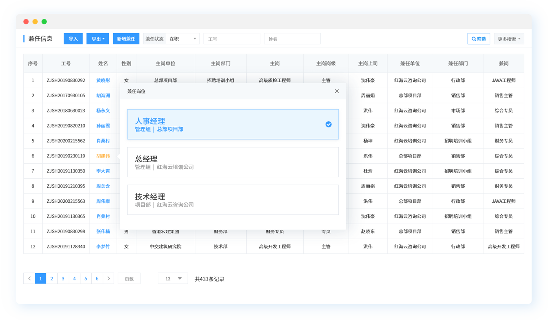Screen dimensions: 548x320
Task: Go to previous page arrow
Action: coord(29,278)
